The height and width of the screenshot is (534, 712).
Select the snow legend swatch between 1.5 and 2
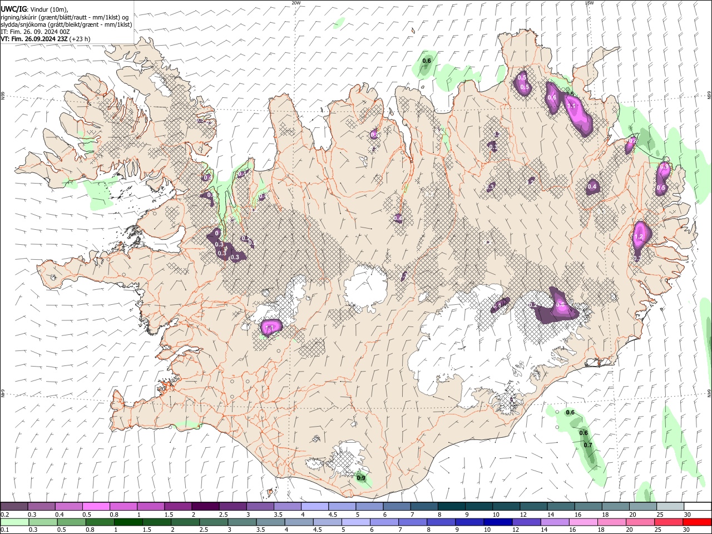click(x=177, y=506)
